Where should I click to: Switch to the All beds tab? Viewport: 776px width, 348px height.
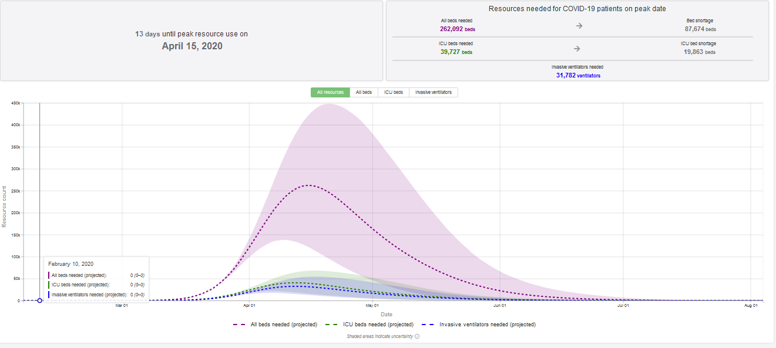click(364, 92)
